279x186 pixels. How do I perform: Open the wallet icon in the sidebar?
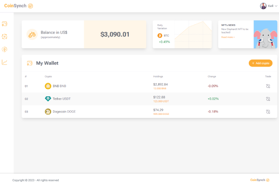pos(5,23)
